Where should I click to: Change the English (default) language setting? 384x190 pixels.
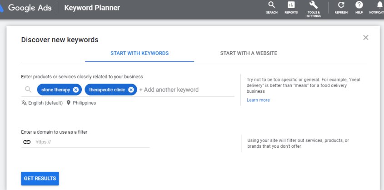click(45, 103)
